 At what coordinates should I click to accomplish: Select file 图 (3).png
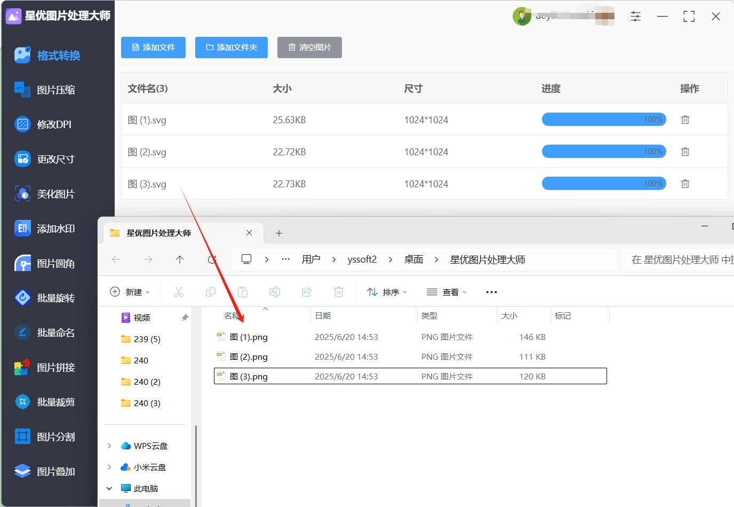(x=410, y=376)
